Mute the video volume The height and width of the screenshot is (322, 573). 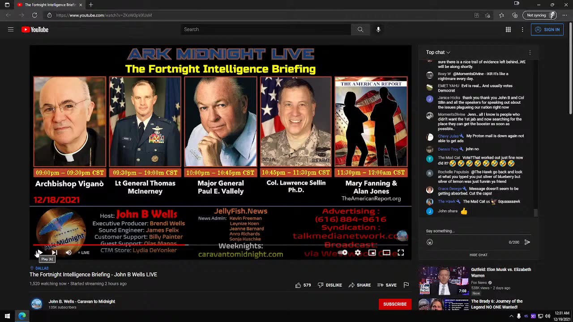coord(68,253)
